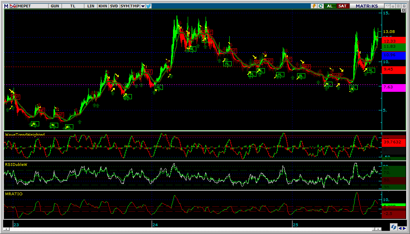Click the 13,08 yellow price label

389,31
